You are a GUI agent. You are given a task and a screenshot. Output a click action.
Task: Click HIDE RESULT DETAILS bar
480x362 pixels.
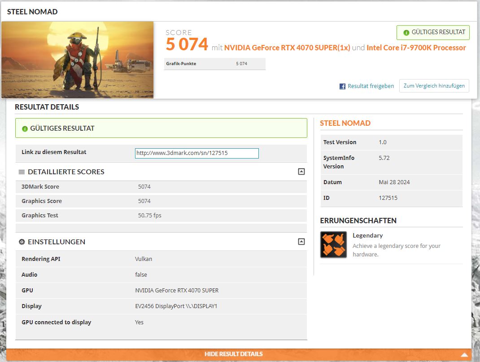239,354
